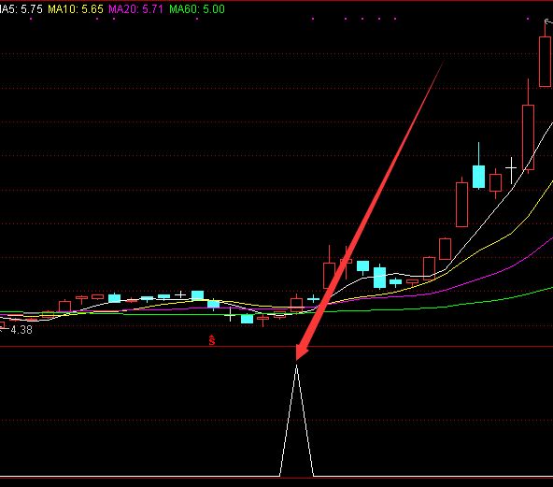Click the MA60: 5.00 green label
Screen dimensions: 553x487
[197, 8]
